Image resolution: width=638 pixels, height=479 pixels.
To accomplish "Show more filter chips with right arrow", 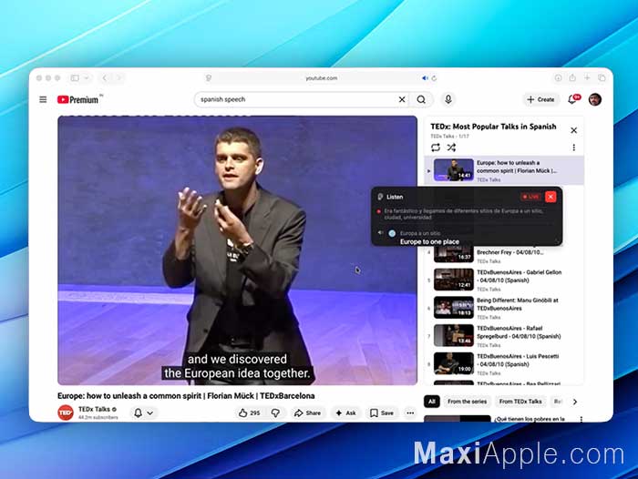I will (574, 402).
